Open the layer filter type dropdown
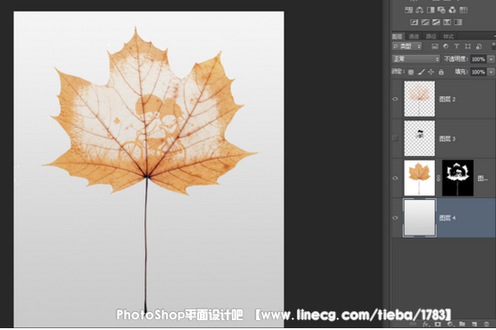 (407, 47)
